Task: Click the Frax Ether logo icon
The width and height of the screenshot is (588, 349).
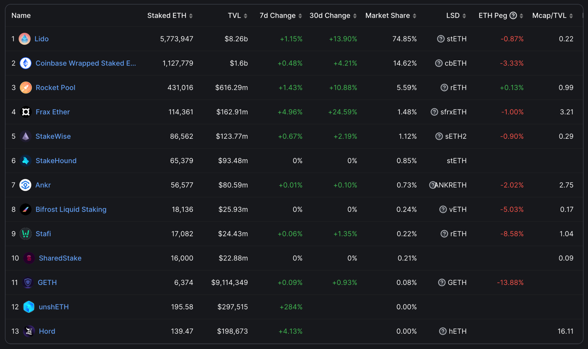Action: tap(26, 112)
